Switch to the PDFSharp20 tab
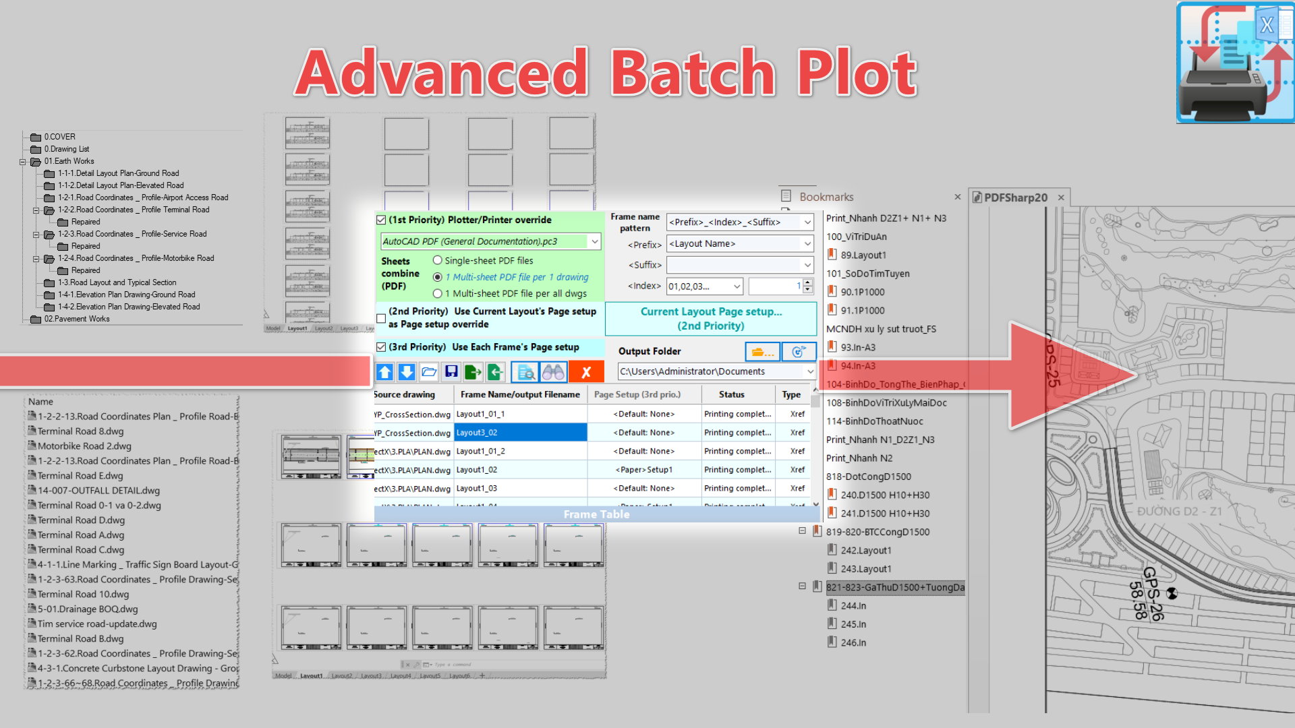 point(1014,198)
